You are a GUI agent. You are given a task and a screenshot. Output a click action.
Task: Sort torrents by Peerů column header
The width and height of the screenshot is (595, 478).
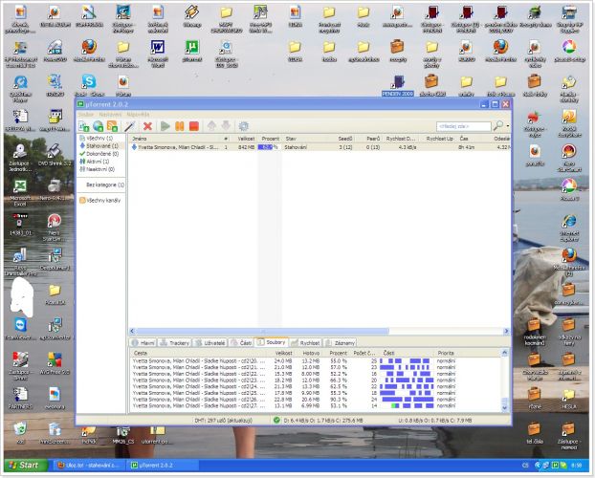tap(369, 139)
